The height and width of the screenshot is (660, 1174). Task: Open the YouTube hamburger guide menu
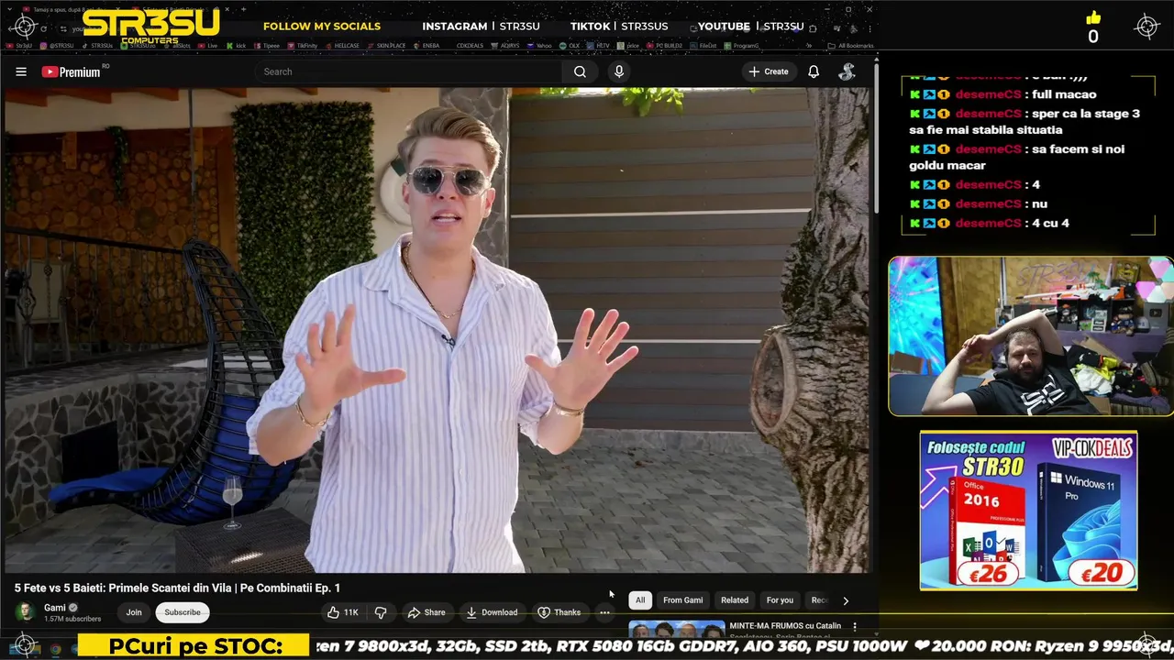[x=21, y=71]
